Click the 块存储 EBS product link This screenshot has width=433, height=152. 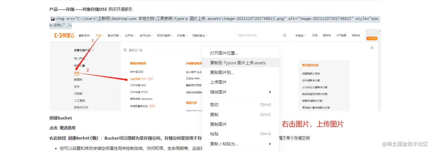[x=137, y=72]
